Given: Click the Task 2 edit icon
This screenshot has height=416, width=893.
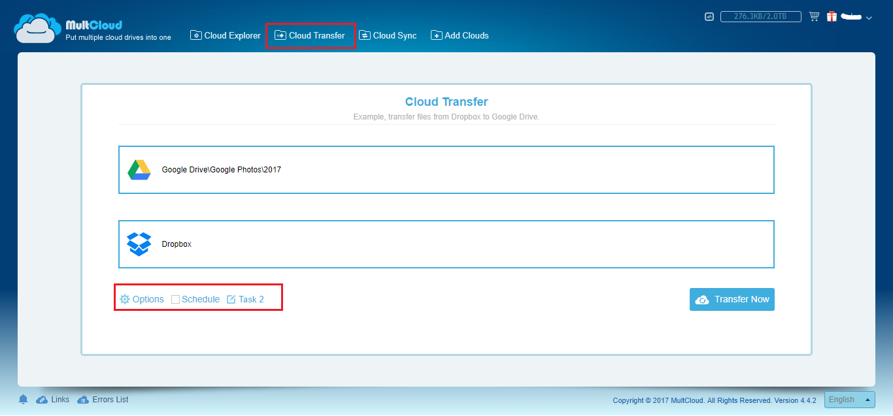Looking at the screenshot, I should pos(231,299).
